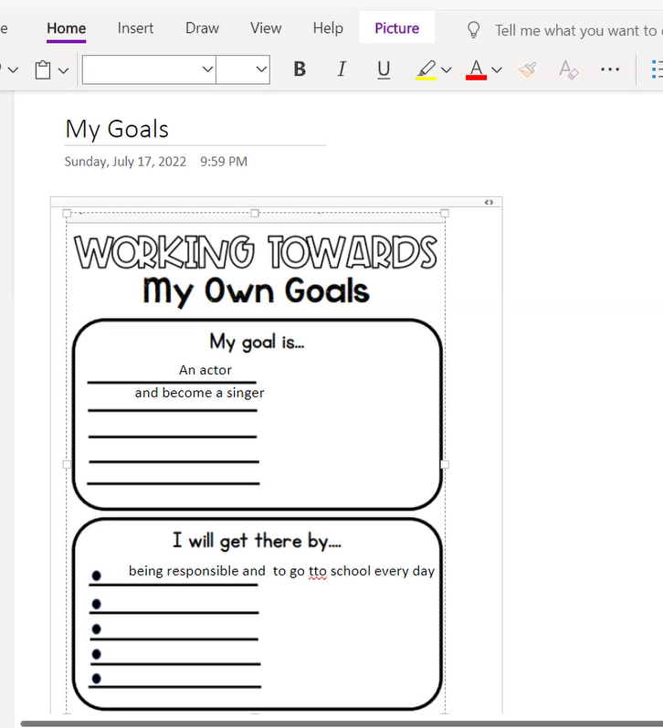Click the lightbulb Tell me icon
The height and width of the screenshot is (728, 663).
473,30
